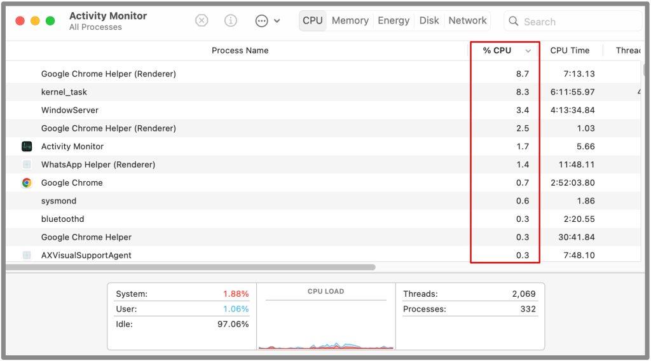Click the 8.3 CPU percentage value
This screenshot has width=651, height=361.
click(523, 92)
